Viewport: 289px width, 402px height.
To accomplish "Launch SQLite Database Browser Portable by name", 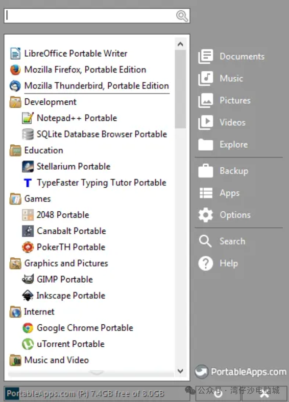I will (x=102, y=134).
